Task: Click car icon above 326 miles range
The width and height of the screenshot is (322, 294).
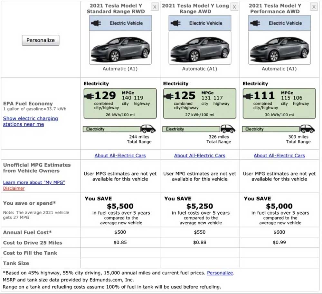Action: [x=228, y=129]
